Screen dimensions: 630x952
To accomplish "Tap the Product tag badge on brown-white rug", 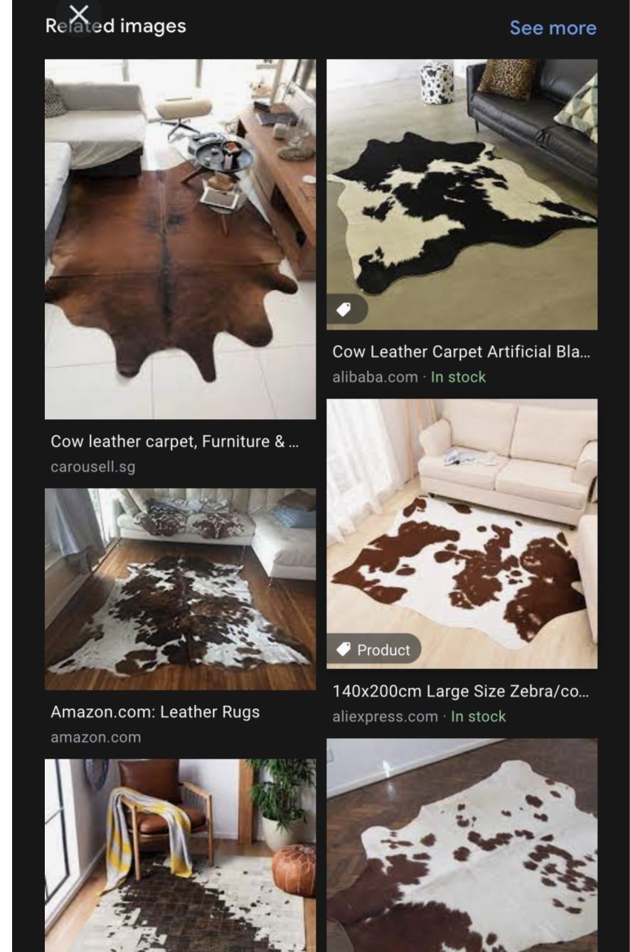I will tap(374, 649).
